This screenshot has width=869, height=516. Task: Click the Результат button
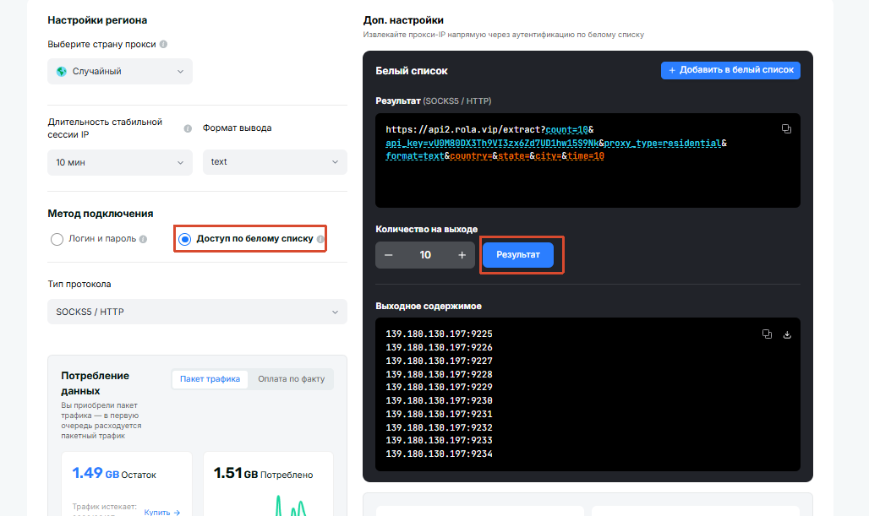click(x=517, y=255)
